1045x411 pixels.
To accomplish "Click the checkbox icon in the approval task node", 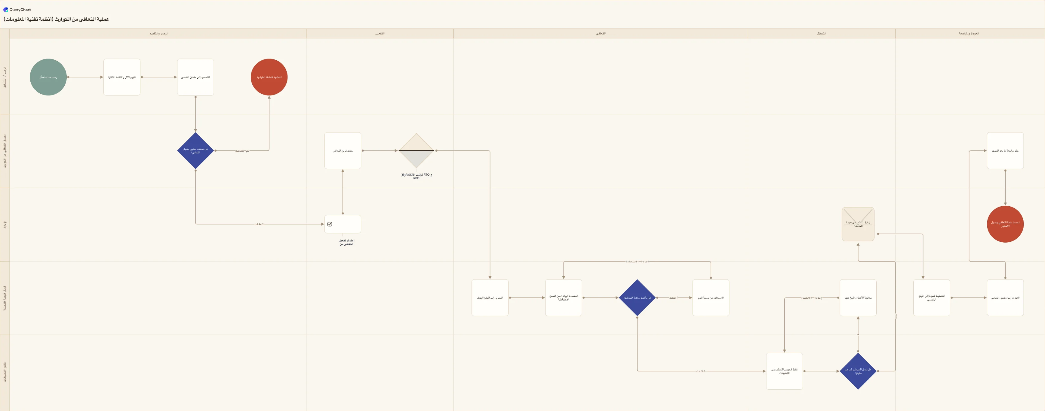I will click(330, 224).
